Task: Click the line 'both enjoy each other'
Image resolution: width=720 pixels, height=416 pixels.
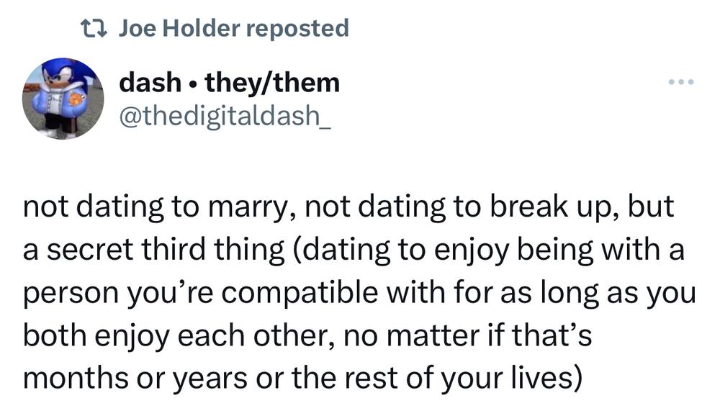Action: coord(307,336)
